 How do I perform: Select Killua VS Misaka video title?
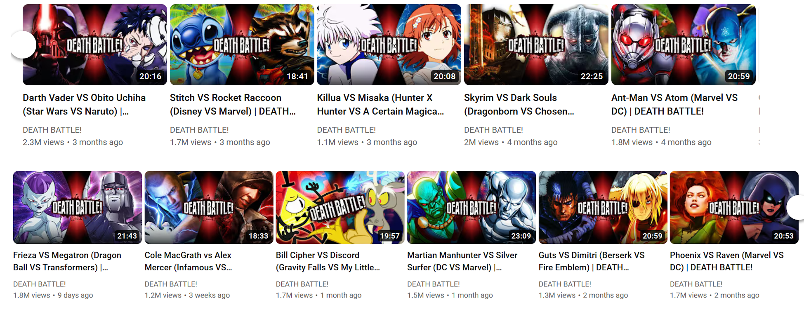click(x=380, y=104)
